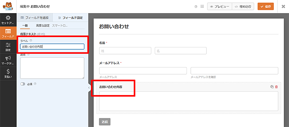This screenshot has width=289, height=127.
Task: Select the 一般 sub-tab
Action: click(25, 26)
